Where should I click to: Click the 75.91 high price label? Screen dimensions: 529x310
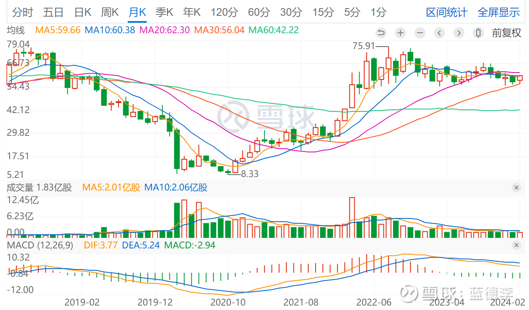(364, 46)
